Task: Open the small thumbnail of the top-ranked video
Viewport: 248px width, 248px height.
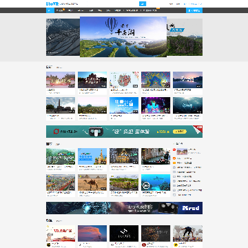Action: [182, 152]
